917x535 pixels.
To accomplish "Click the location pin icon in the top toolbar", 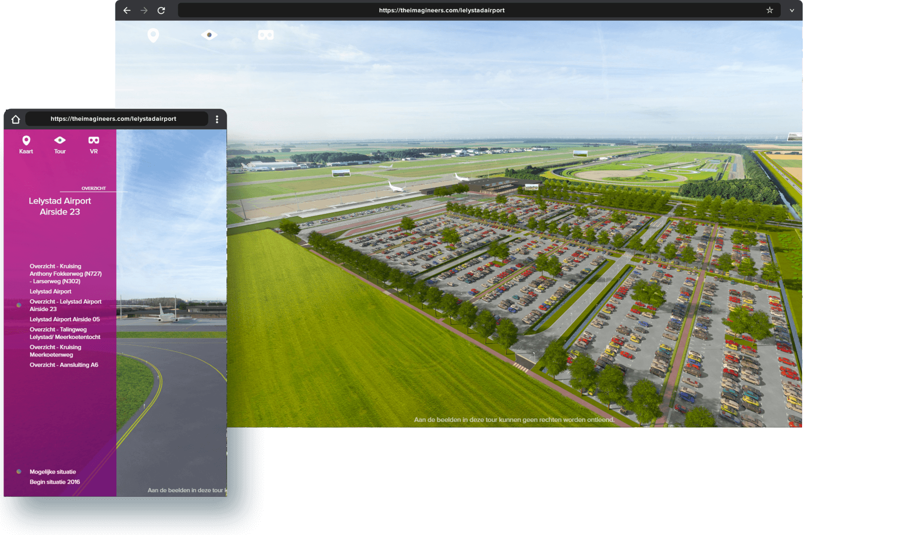I will tap(153, 35).
